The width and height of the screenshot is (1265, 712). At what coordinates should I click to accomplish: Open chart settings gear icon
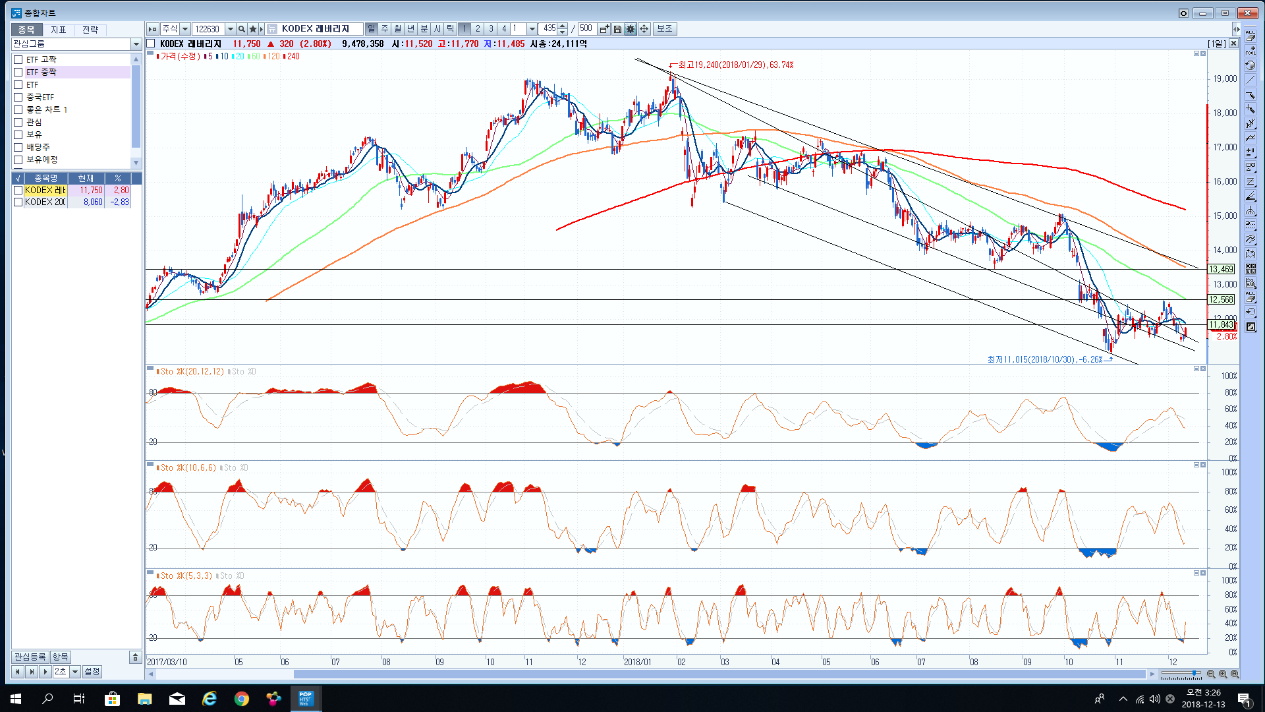[x=631, y=29]
